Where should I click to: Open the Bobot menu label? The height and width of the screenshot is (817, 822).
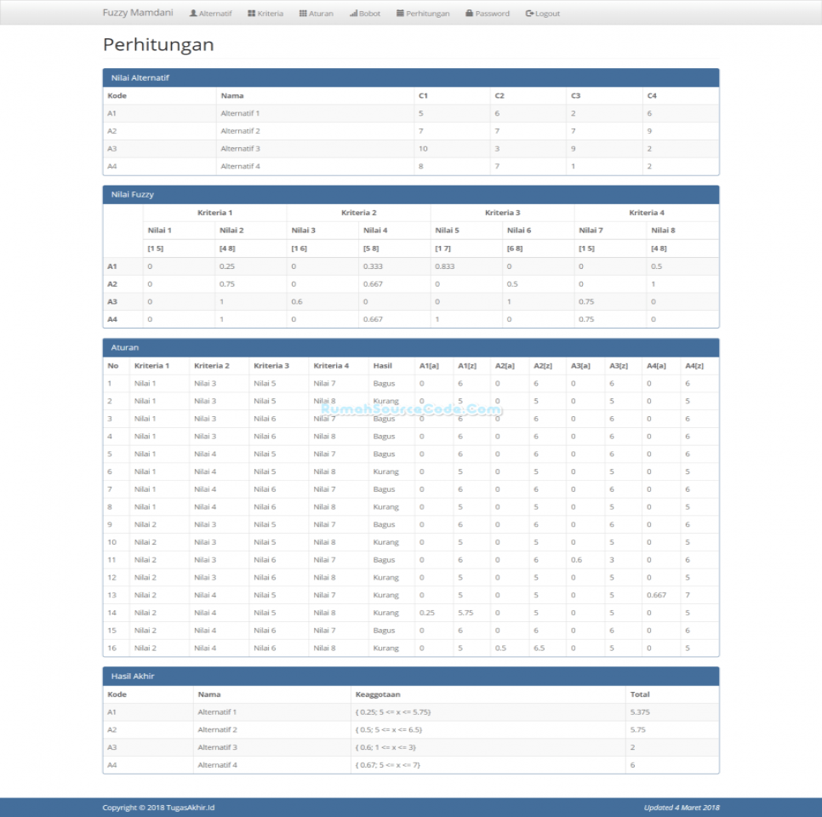(x=369, y=14)
